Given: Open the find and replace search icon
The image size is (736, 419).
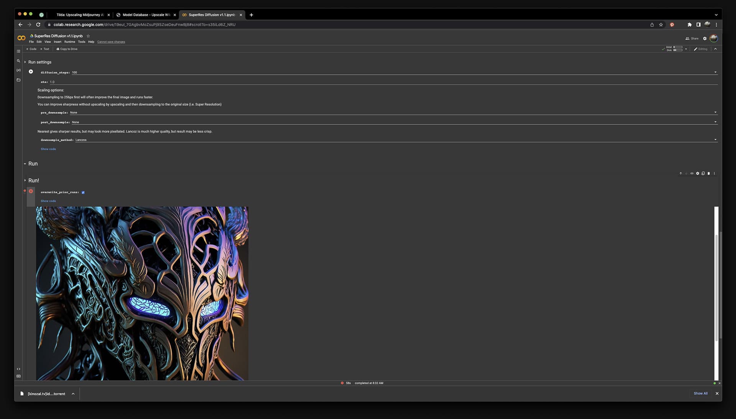Looking at the screenshot, I should click(x=18, y=61).
